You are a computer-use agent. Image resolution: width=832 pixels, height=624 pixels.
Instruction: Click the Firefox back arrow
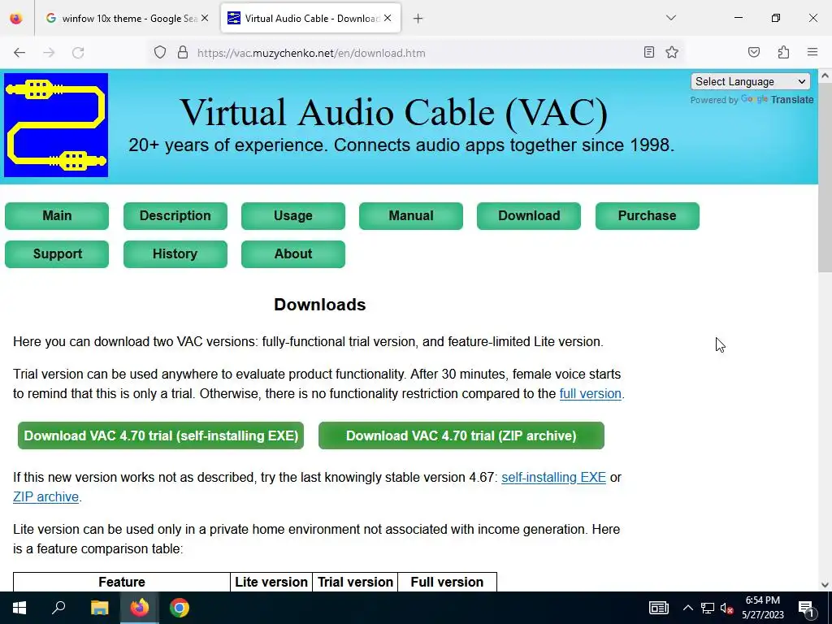point(19,53)
